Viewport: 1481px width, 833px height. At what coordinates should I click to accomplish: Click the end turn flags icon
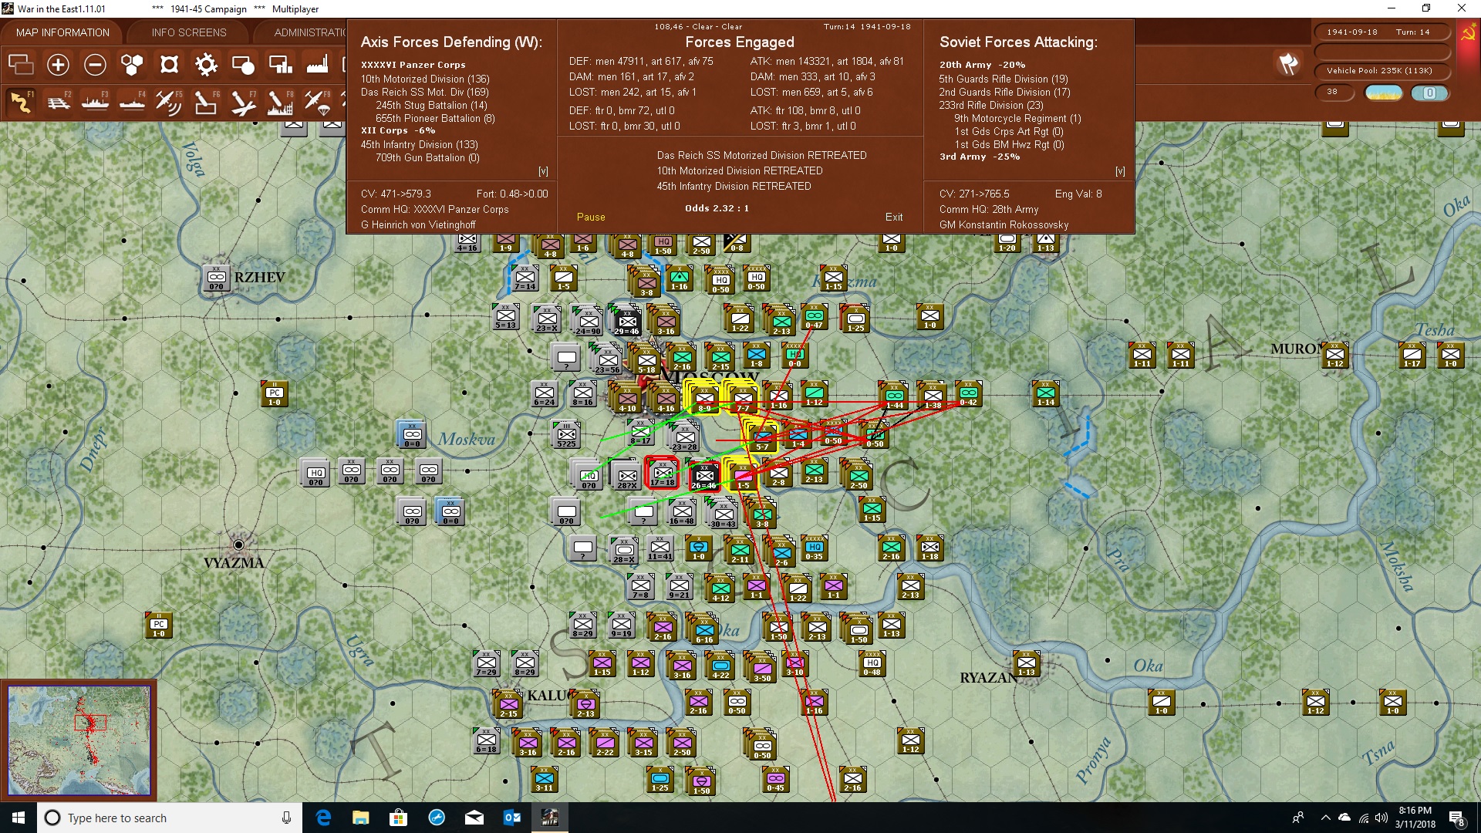pyautogui.click(x=1288, y=64)
